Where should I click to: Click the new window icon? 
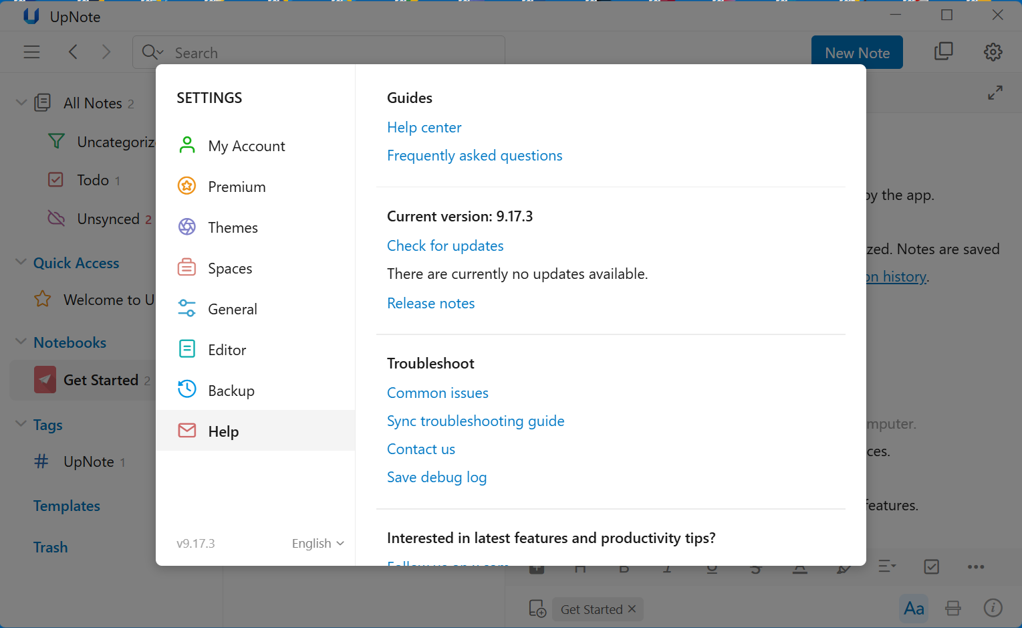click(x=943, y=52)
